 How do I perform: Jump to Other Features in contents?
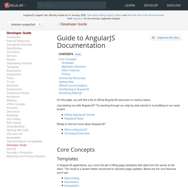click(70, 70)
